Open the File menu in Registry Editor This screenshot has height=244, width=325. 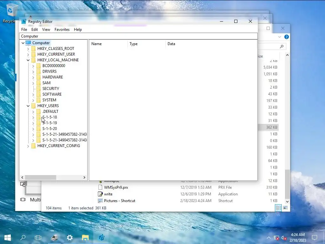point(24,30)
